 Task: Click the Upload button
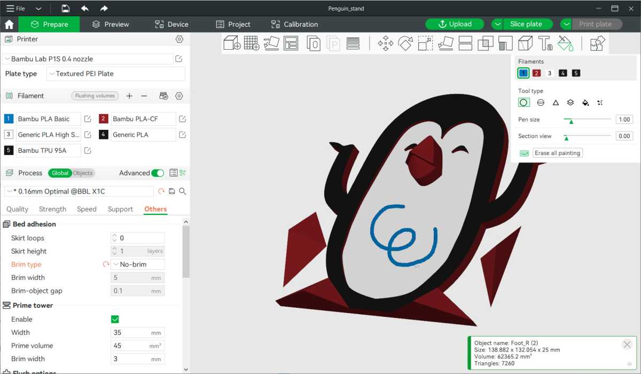455,24
